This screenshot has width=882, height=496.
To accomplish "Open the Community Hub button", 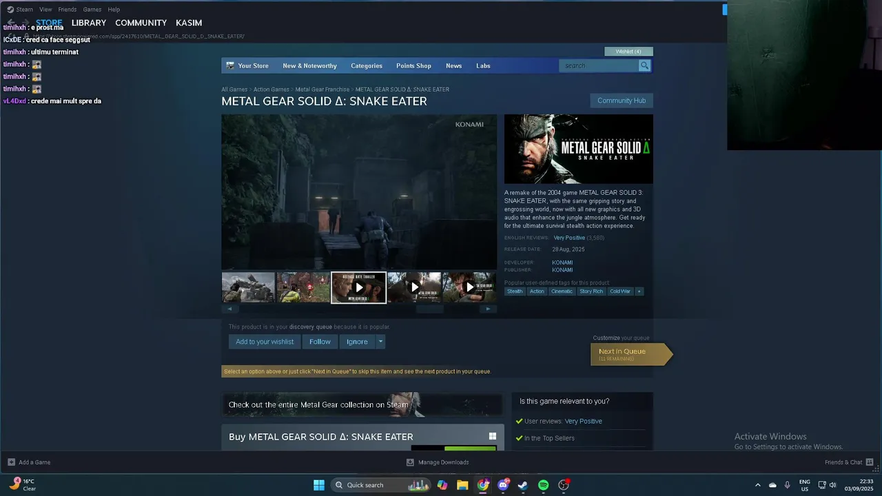I will [x=622, y=101].
